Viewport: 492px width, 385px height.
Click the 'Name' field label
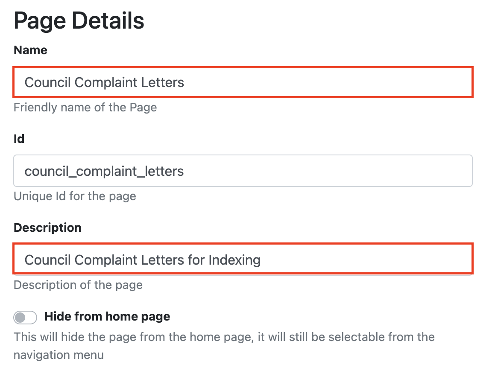click(x=30, y=50)
